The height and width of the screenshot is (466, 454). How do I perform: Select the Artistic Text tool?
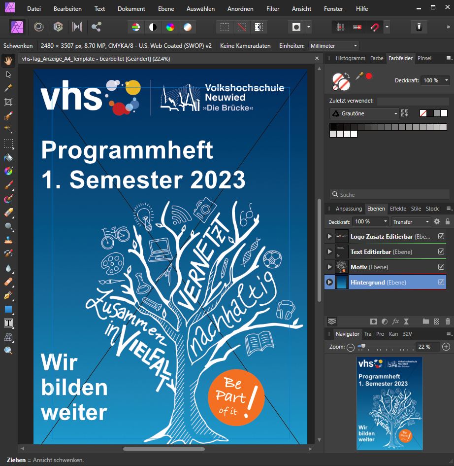point(8,323)
